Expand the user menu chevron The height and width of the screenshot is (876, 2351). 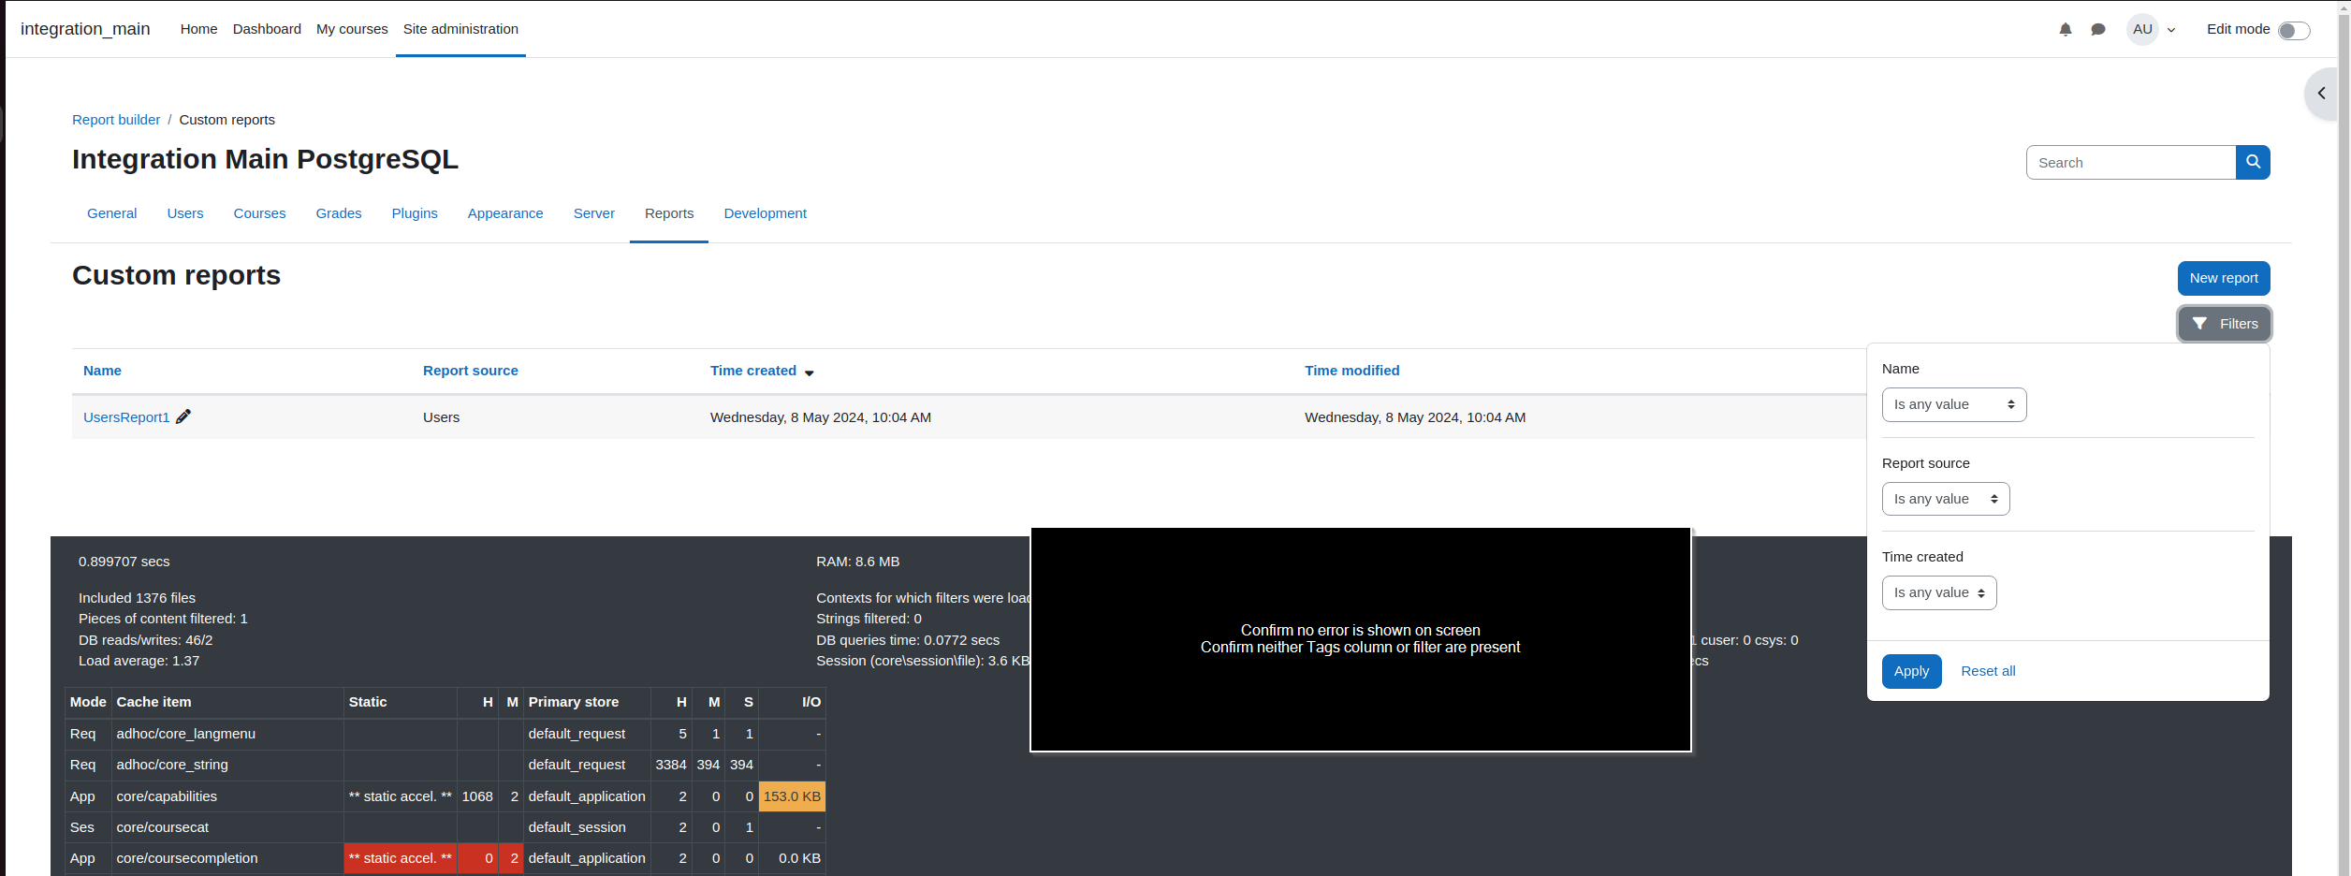2171,30
